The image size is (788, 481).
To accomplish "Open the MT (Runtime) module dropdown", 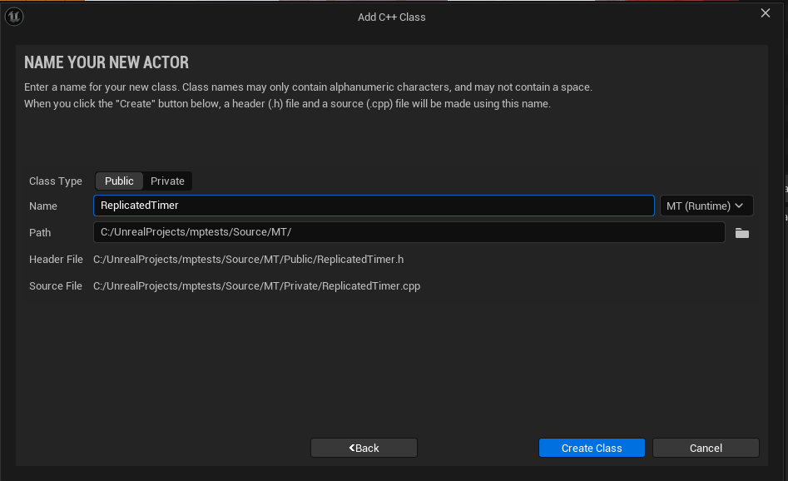I will [x=706, y=206].
